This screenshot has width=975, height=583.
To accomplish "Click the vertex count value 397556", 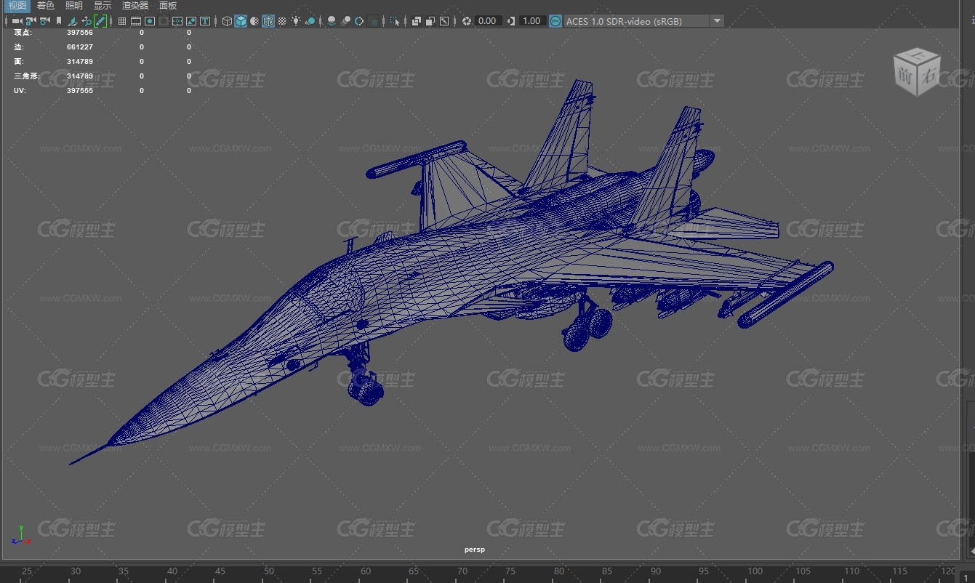I will [x=80, y=33].
